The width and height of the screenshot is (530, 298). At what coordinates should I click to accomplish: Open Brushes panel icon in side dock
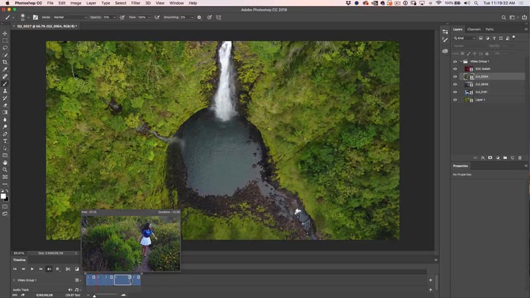[x=445, y=40]
